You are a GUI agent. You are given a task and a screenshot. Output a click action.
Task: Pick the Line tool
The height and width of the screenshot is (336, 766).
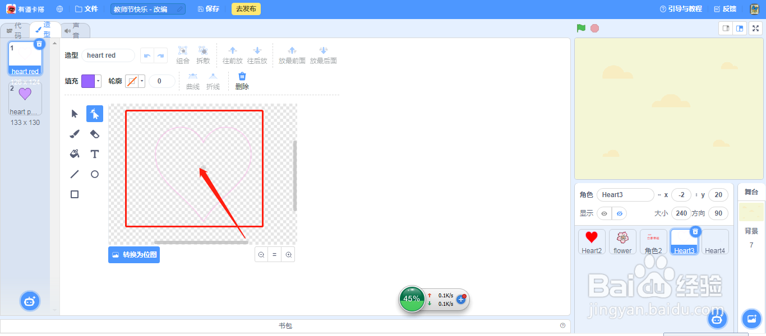(74, 174)
